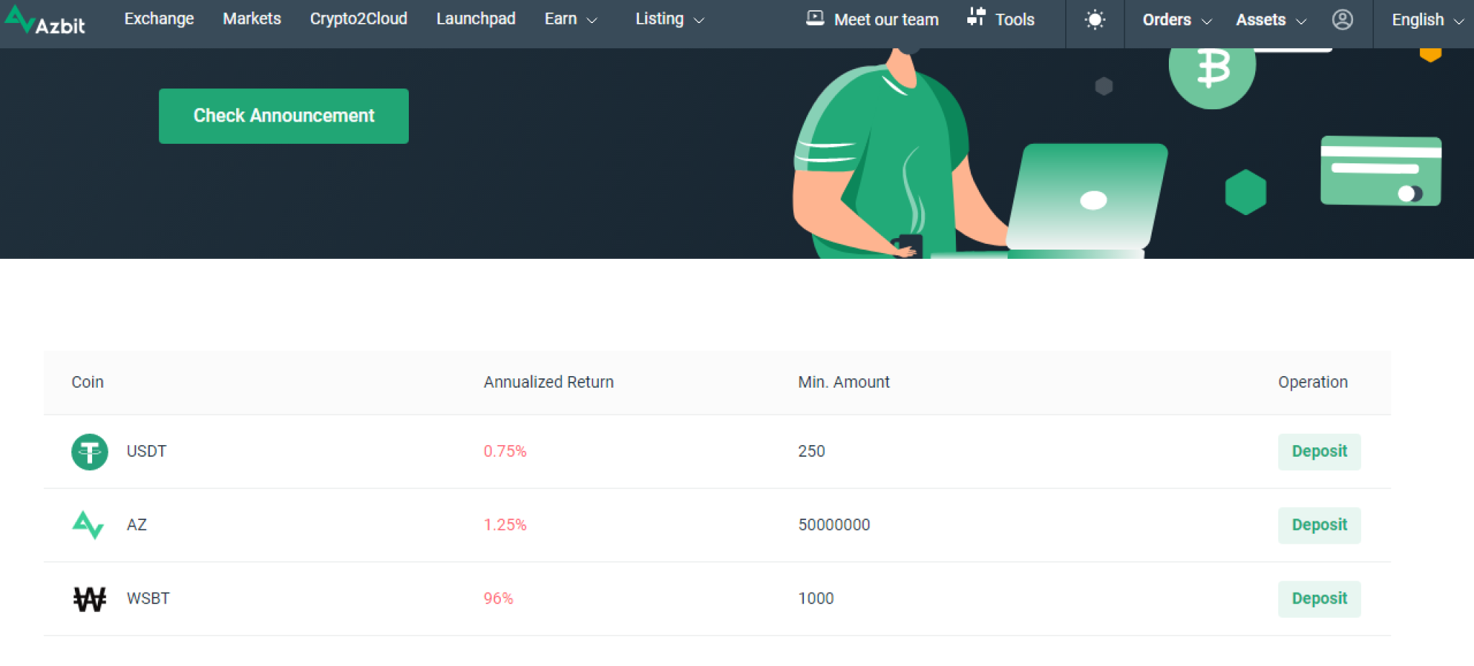
Task: Open the Markets menu item
Action: pos(251,19)
